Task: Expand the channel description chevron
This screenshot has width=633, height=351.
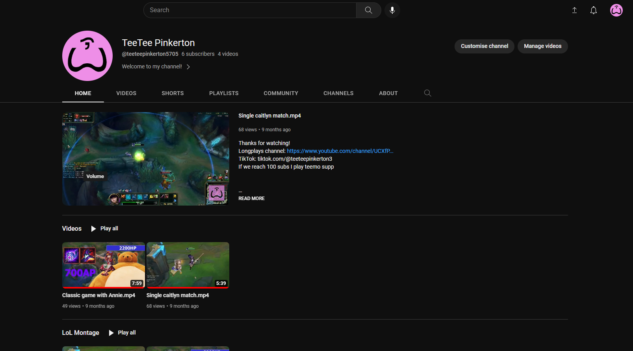Action: point(188,67)
